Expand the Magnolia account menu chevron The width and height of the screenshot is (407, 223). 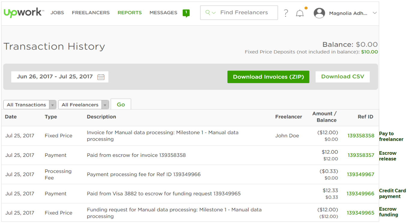[x=374, y=13]
